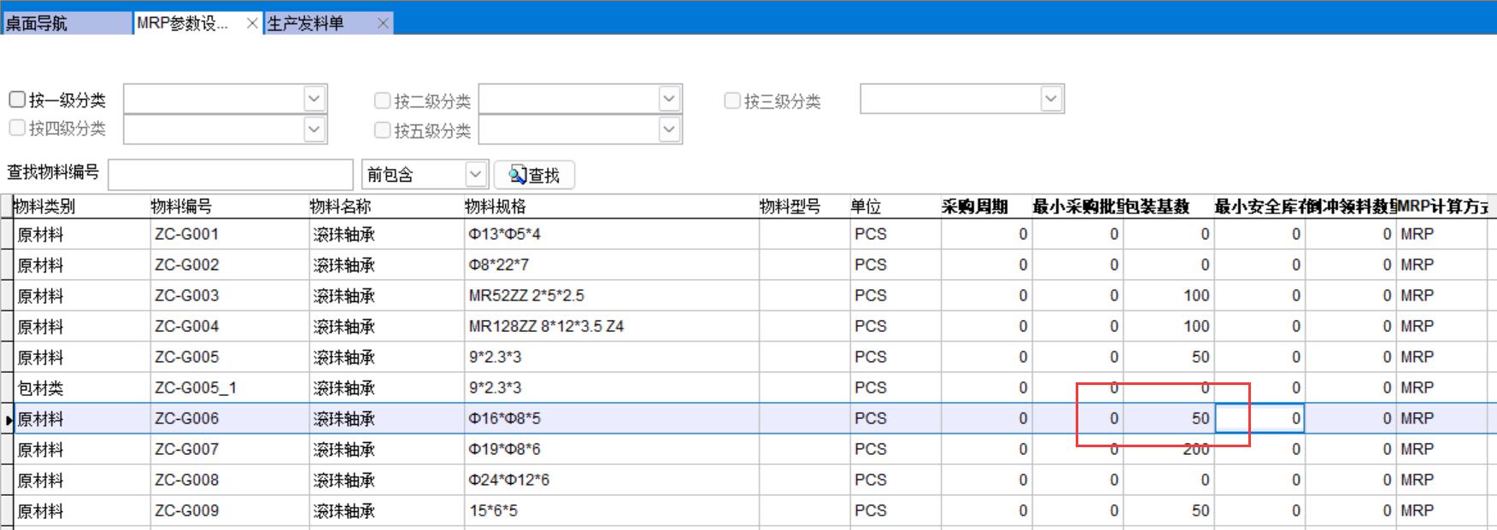Click the 包材类 category cell
Screen dimensions: 1497x530
[x=80, y=388]
